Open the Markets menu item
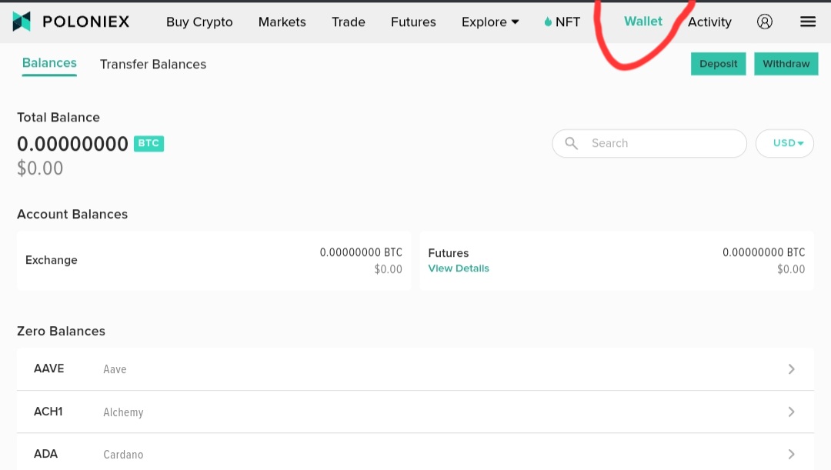Viewport: 831px width, 470px height. click(x=282, y=22)
